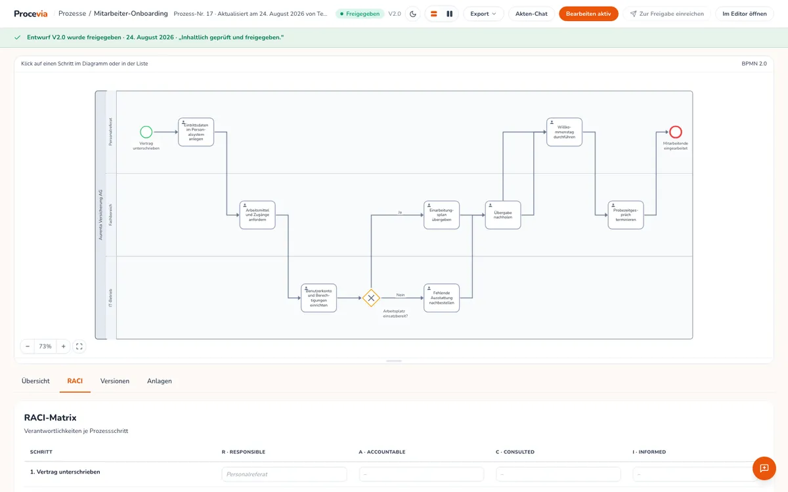Zoom in the diagram with plus
Screen dimensions: 788x492
tap(63, 346)
